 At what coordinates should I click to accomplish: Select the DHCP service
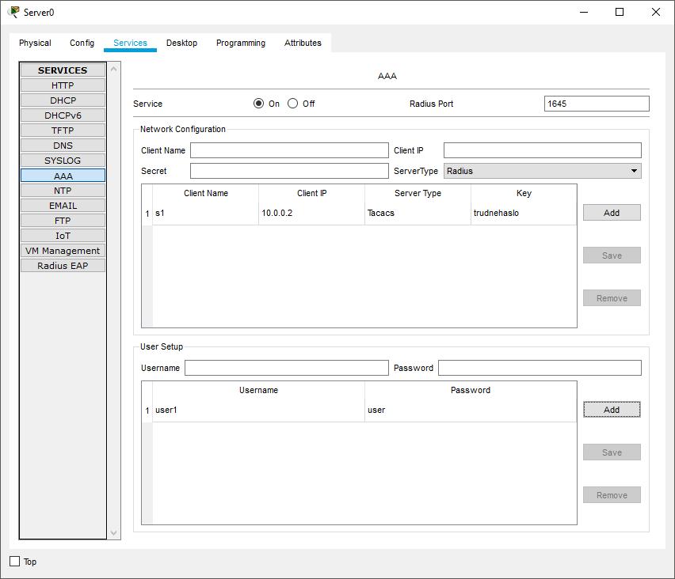pyautogui.click(x=63, y=100)
